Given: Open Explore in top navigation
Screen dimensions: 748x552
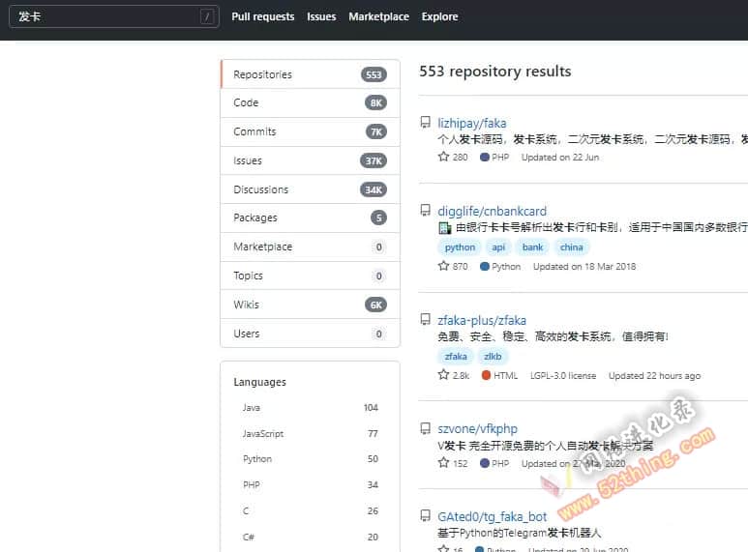Looking at the screenshot, I should (439, 16).
